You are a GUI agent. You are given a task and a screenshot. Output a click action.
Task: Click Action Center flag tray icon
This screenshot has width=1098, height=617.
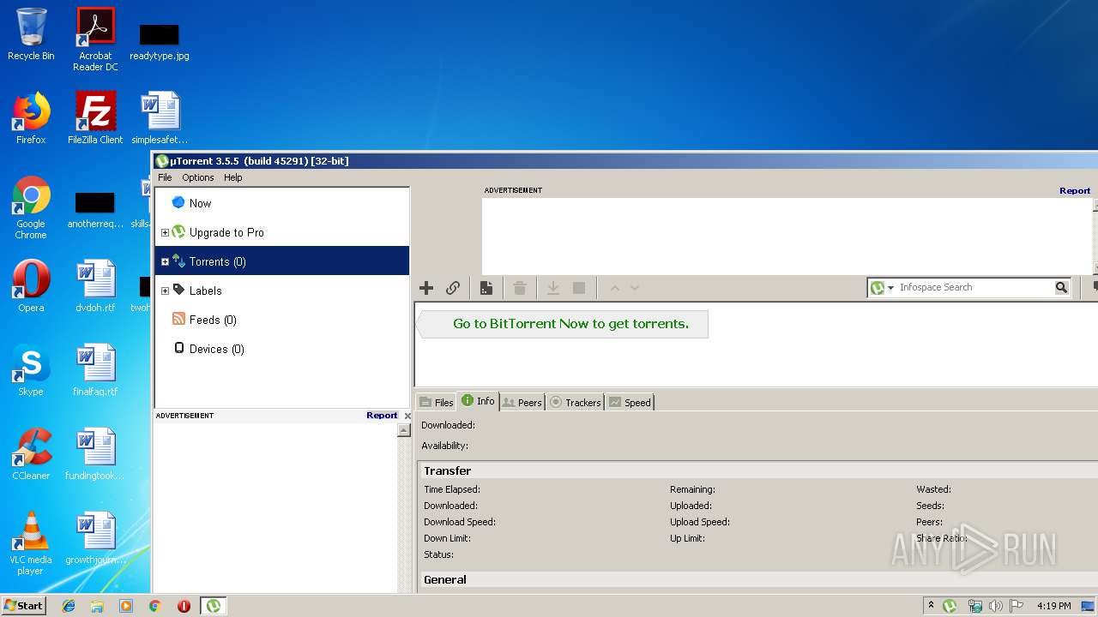coord(1017,606)
